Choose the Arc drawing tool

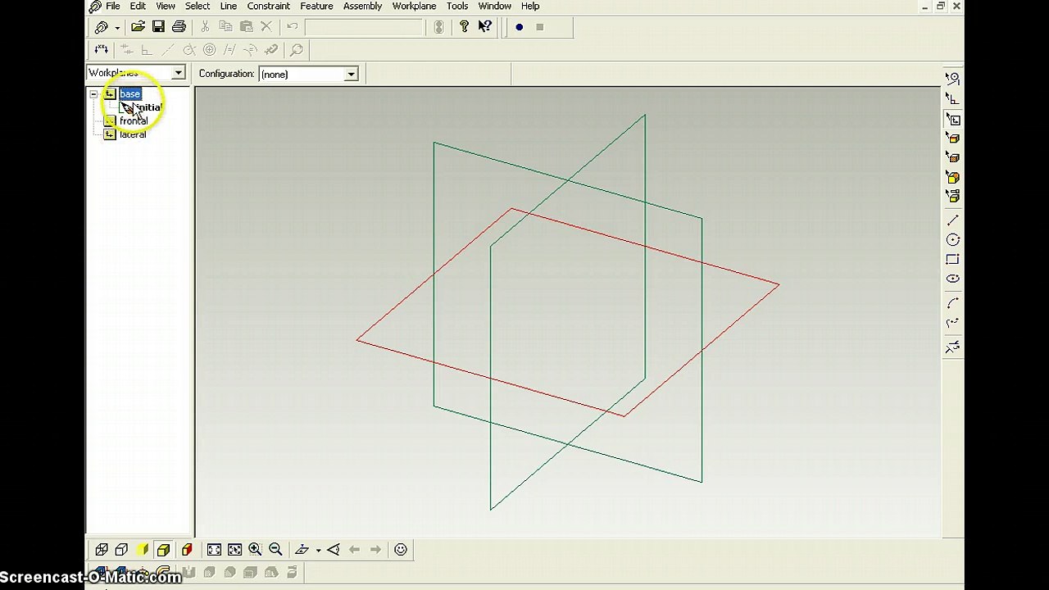pyautogui.click(x=952, y=304)
